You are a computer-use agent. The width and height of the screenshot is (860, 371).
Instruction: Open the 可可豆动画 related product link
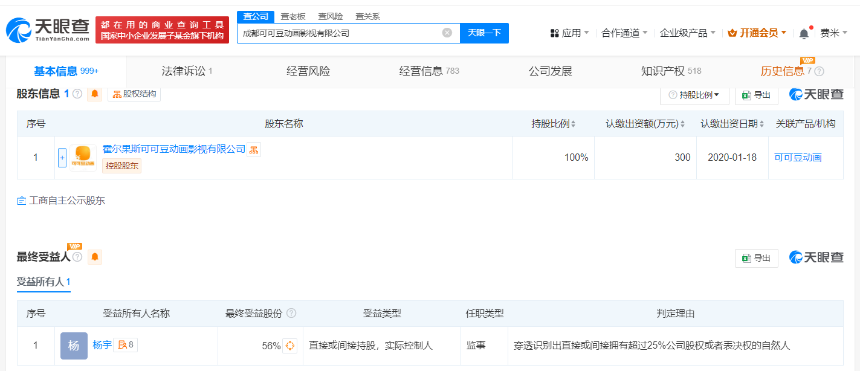(x=798, y=158)
